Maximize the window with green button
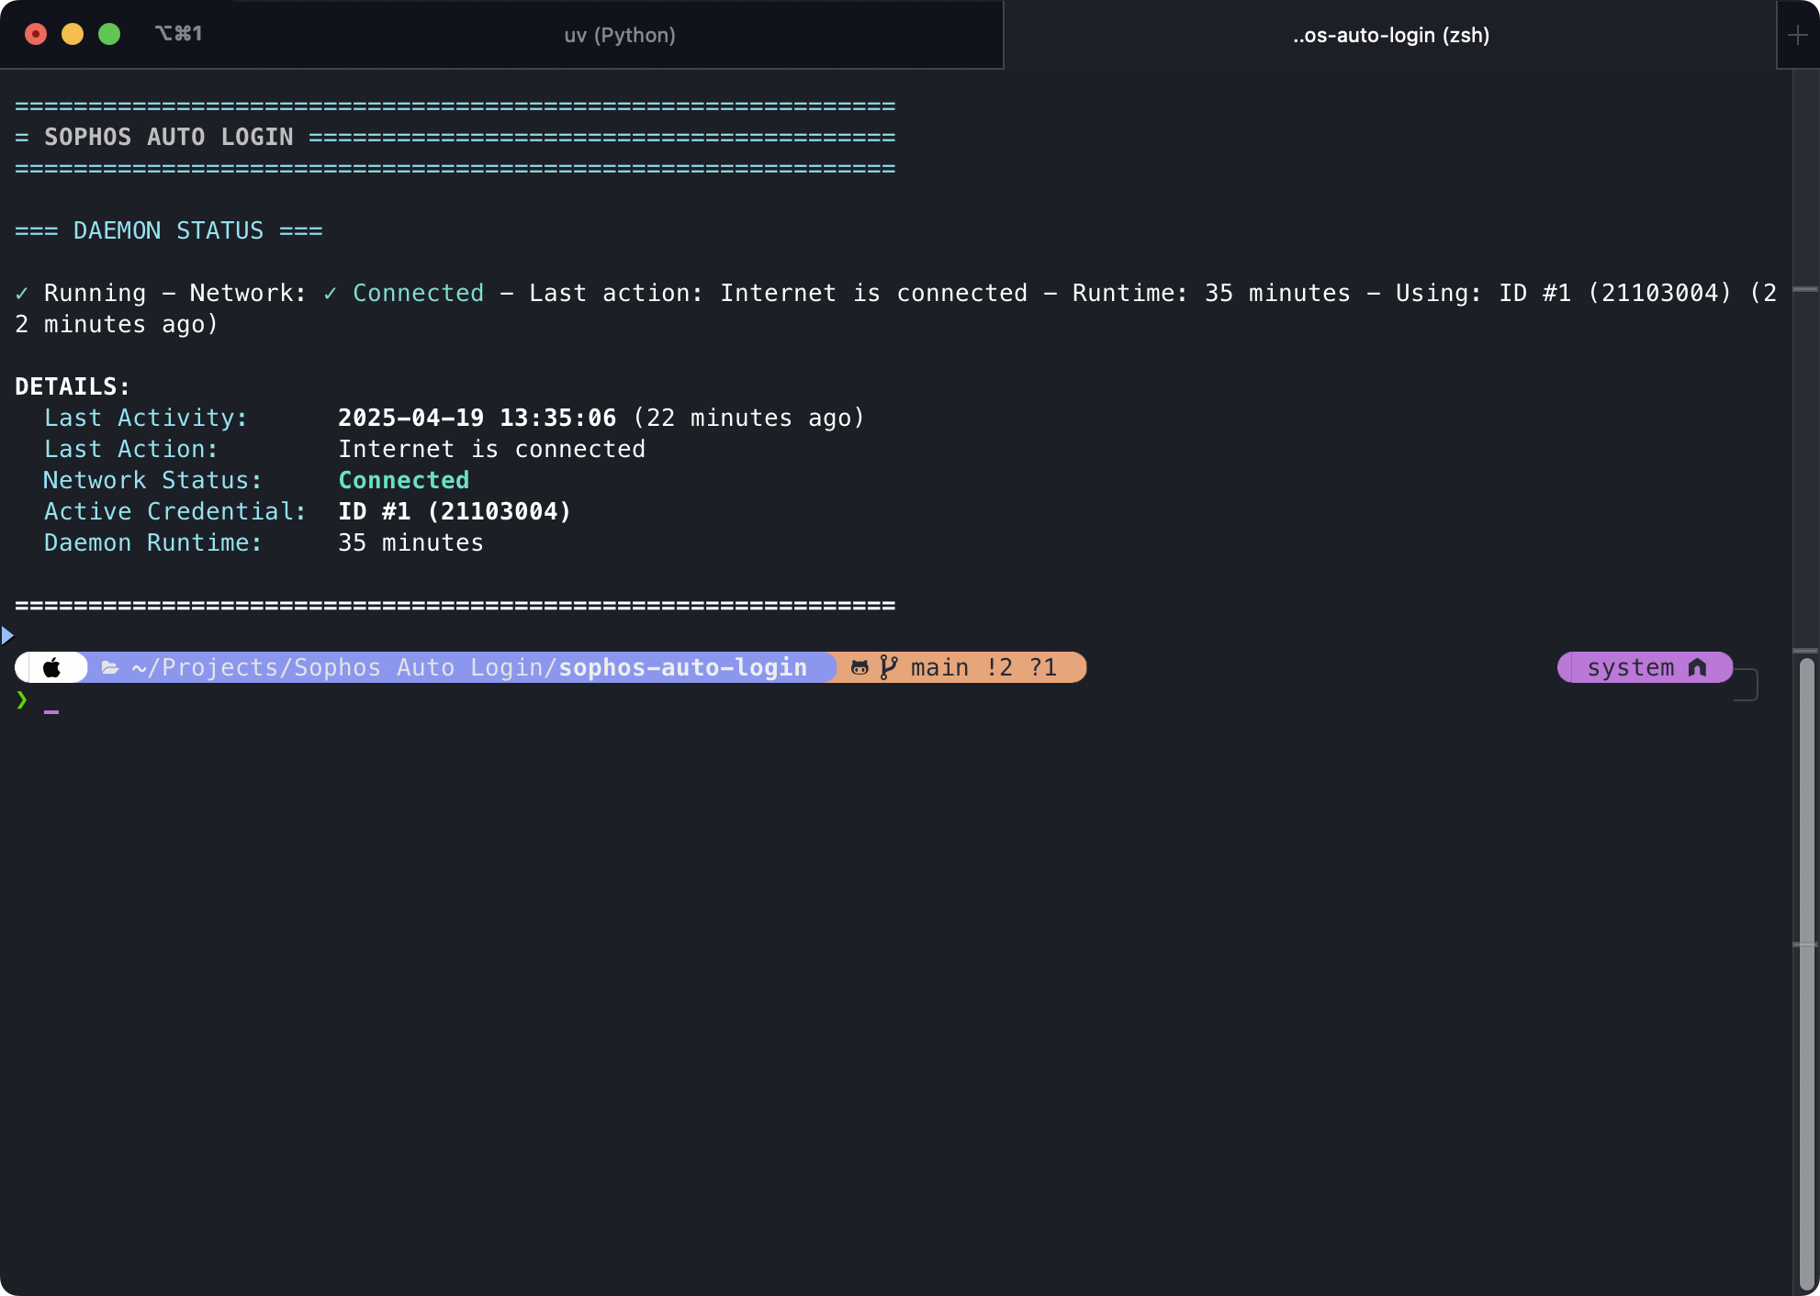The height and width of the screenshot is (1296, 1820). coord(109,34)
